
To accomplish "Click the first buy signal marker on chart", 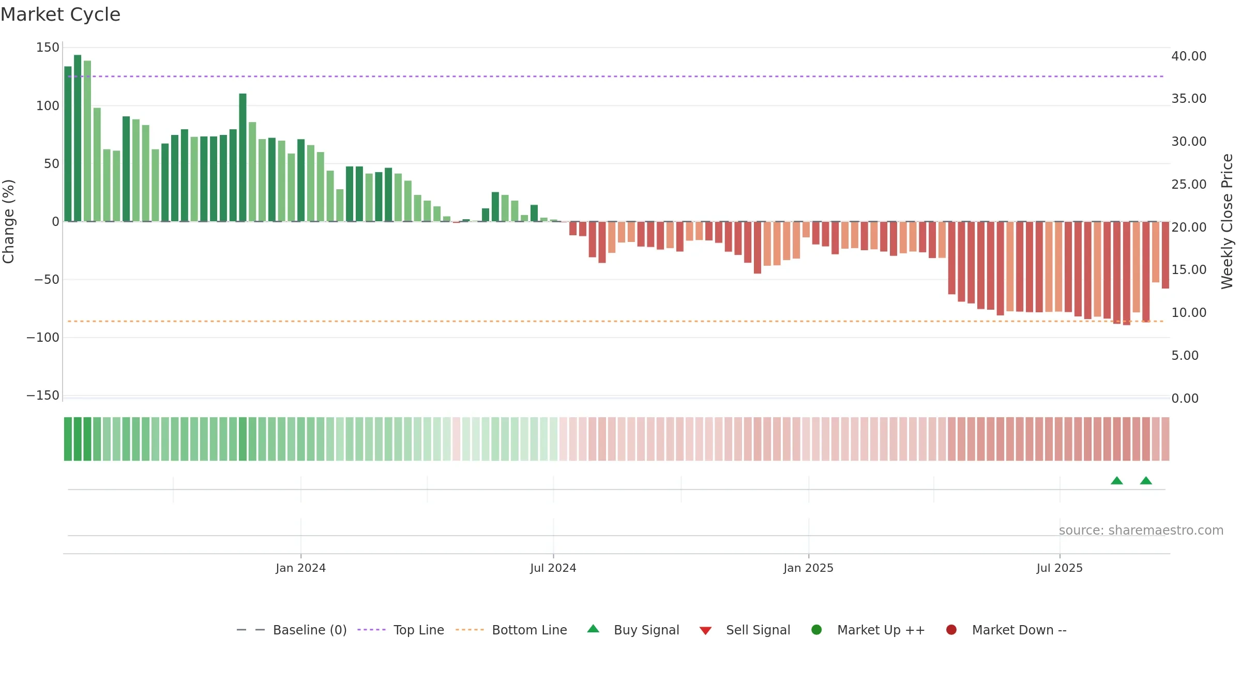I will click(x=1117, y=481).
